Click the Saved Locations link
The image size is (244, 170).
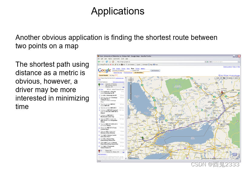pyautogui.click(x=228, y=67)
